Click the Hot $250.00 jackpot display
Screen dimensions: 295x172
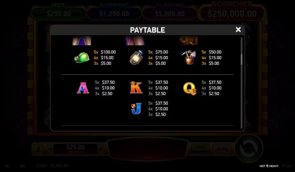(59, 14)
